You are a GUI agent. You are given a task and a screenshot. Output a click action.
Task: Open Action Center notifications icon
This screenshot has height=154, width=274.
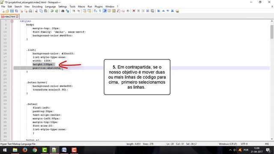[x=268, y=150]
